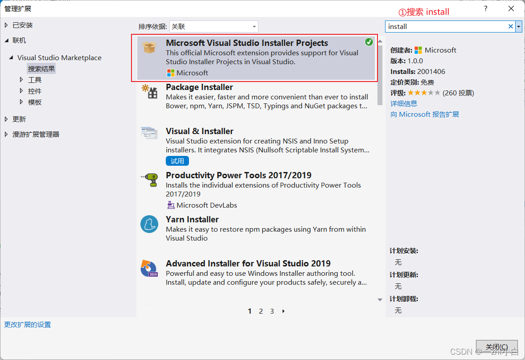
Task: Collapse the Visual Studio Marketplace node
Action: 11,57
